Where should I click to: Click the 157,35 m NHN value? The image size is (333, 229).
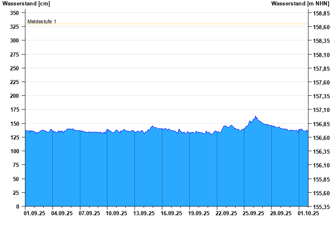click(x=321, y=96)
